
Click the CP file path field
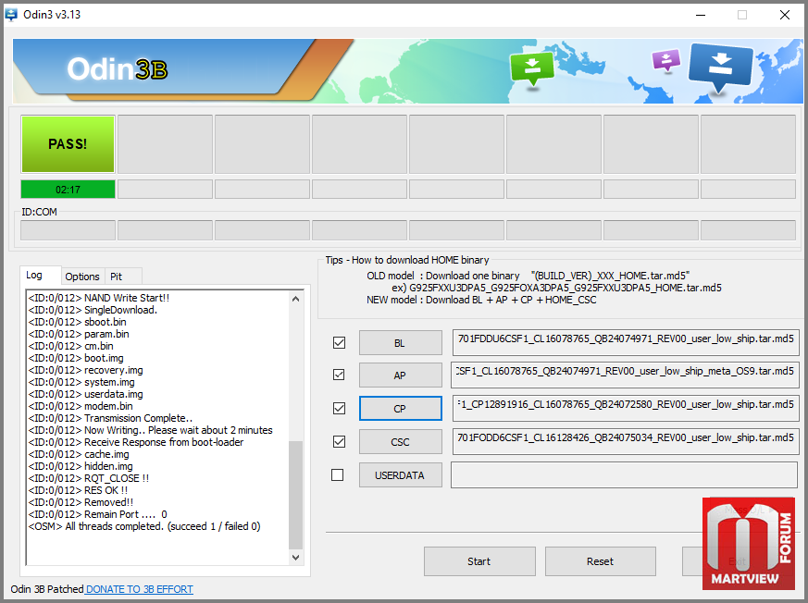626,409
